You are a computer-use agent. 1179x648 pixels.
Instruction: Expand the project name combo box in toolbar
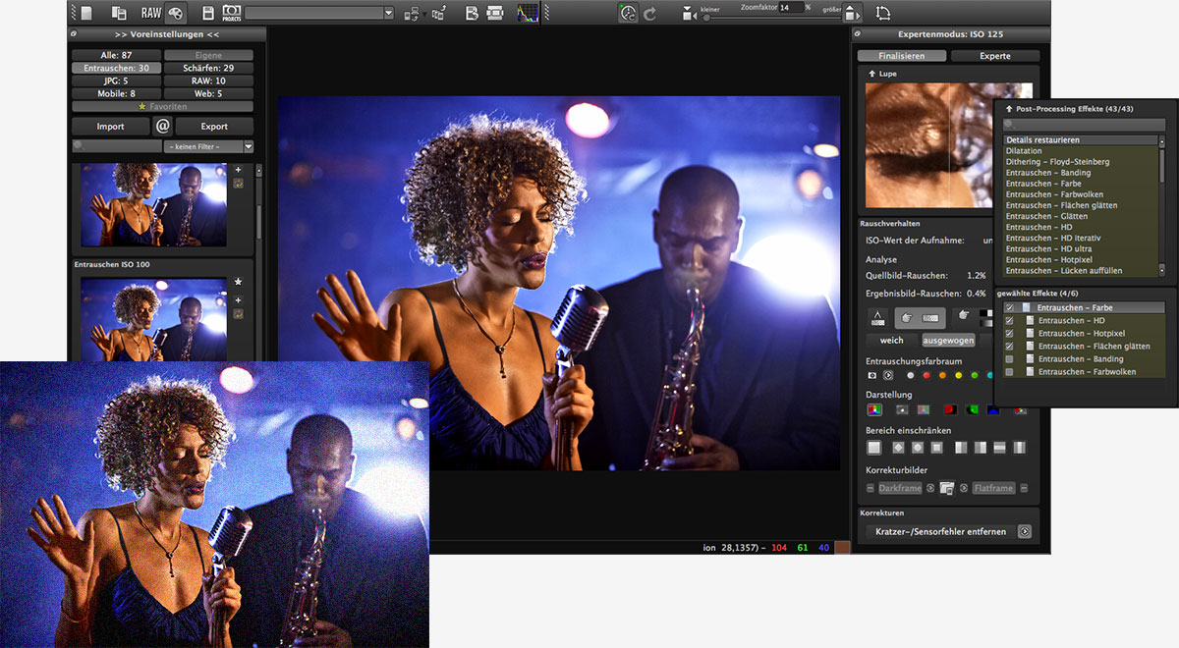click(388, 14)
